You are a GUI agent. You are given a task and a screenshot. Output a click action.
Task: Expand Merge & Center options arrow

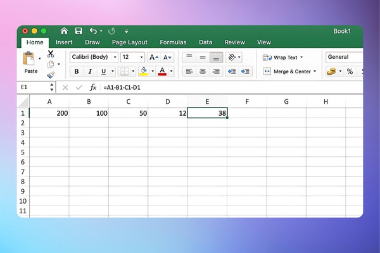[x=315, y=71]
